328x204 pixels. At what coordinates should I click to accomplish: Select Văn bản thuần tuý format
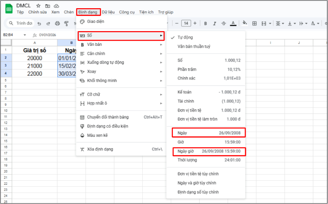point(206,47)
